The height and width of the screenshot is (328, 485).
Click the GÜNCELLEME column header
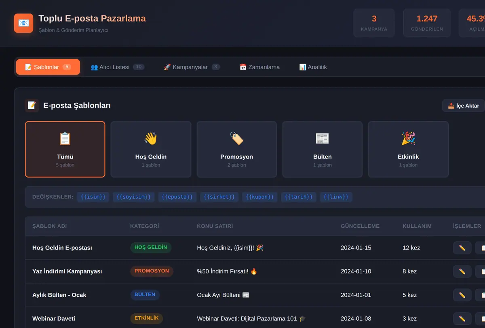pyautogui.click(x=360, y=226)
